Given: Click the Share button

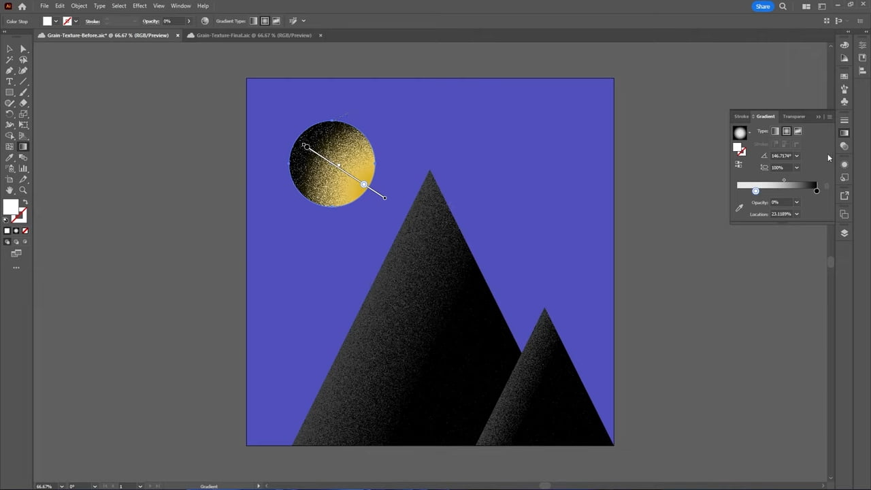Looking at the screenshot, I should pos(762,6).
